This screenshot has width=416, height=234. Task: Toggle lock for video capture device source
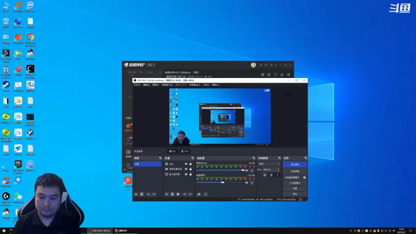tap(190, 169)
